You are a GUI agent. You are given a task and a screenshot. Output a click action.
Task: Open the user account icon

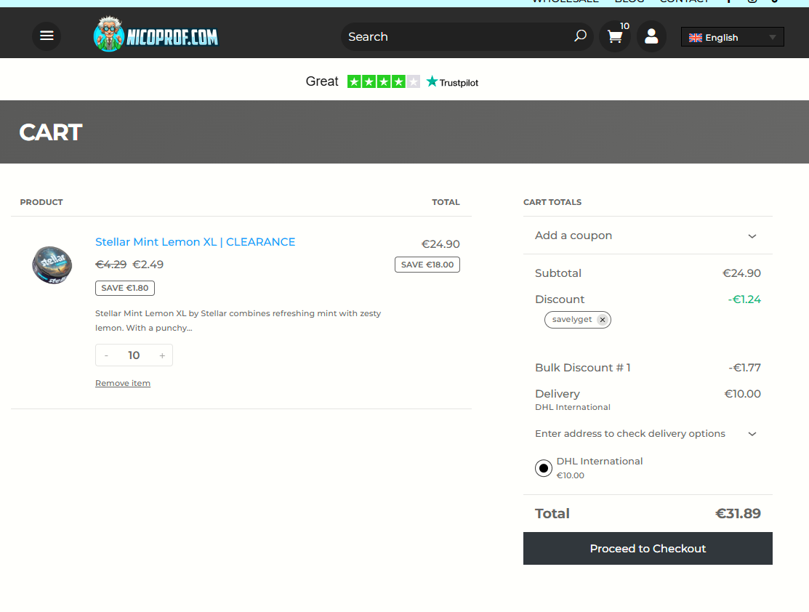pyautogui.click(x=651, y=36)
